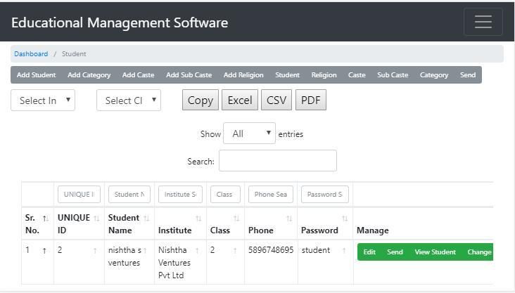
Task: Open the Show entries count dropdown
Action: click(249, 134)
